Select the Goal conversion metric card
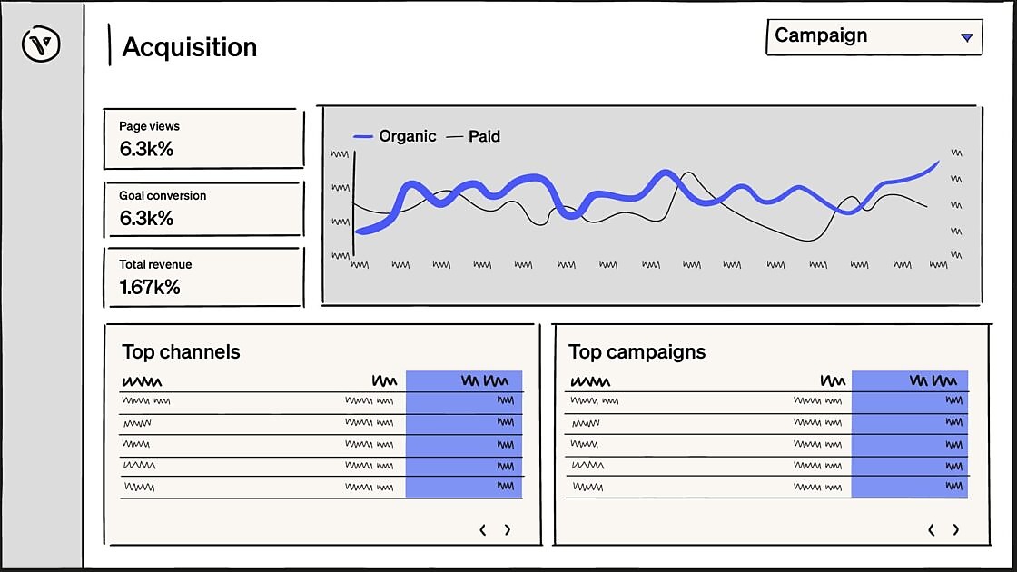Image resolution: width=1017 pixels, height=572 pixels. click(x=203, y=209)
